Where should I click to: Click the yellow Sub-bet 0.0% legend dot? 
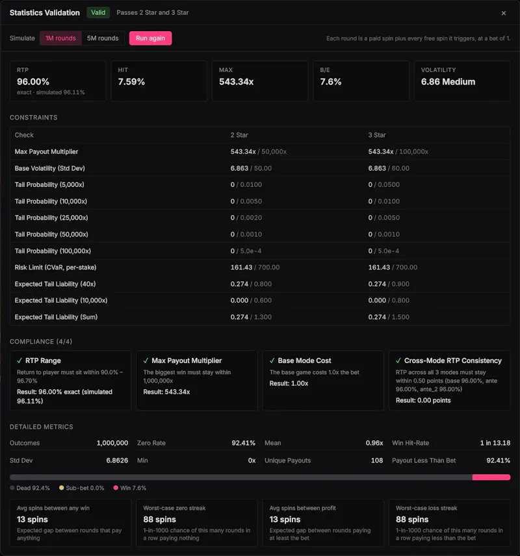(61, 488)
